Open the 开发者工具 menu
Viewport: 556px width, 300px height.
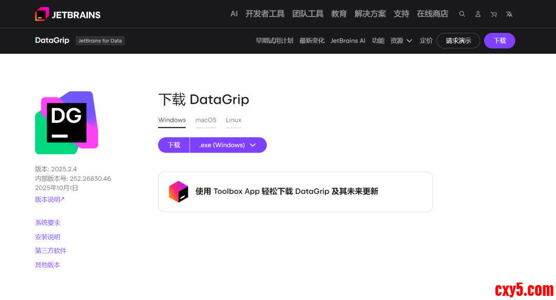(265, 14)
